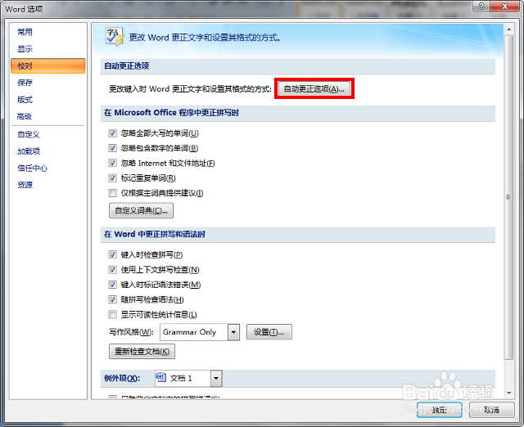The height and width of the screenshot is (427, 524).
Task: Toggle 使用上下文拼写检查 option
Action: click(112, 269)
